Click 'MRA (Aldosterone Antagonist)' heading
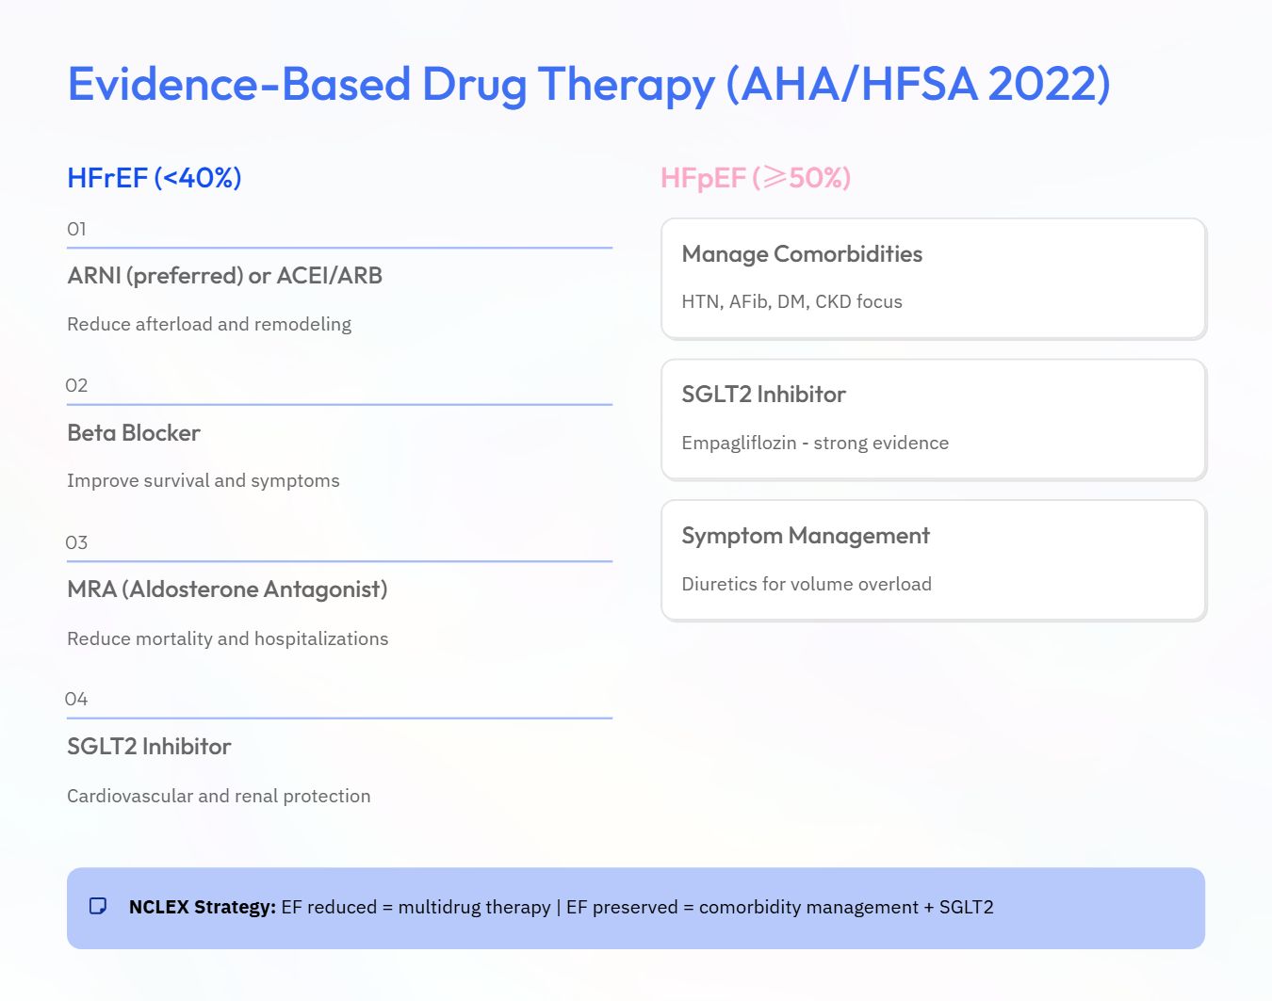 point(227,589)
